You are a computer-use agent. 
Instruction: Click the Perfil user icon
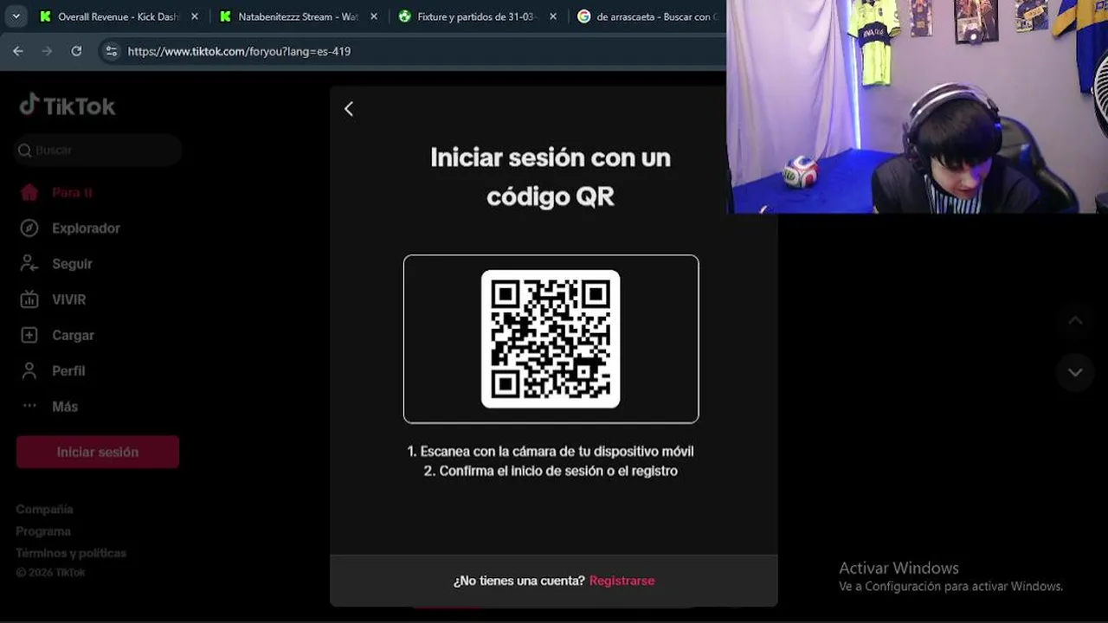coord(29,370)
